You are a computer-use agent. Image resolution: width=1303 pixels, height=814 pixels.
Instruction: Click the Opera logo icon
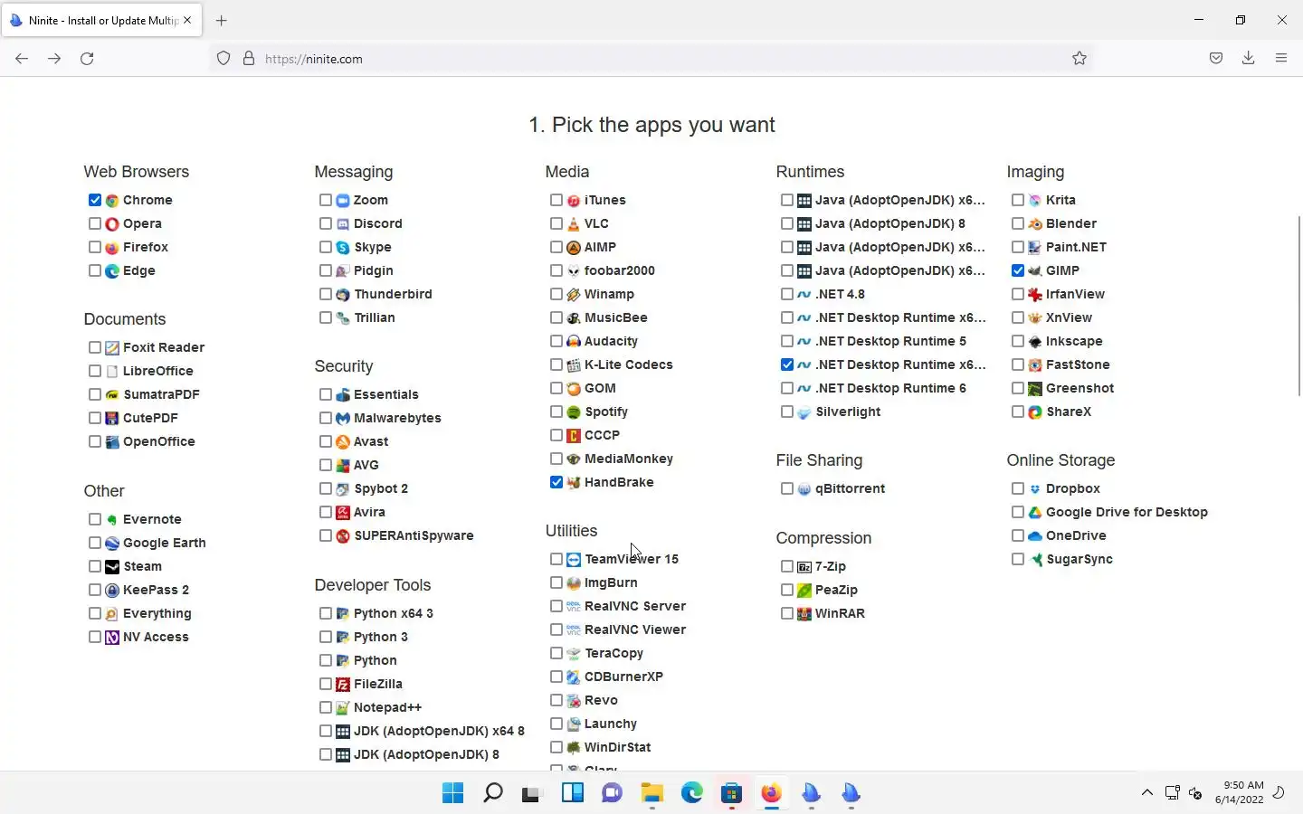112,223
